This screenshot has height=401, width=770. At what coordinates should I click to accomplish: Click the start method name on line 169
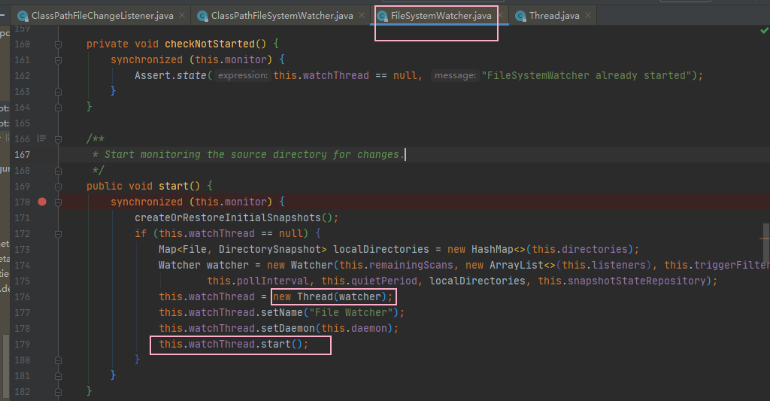pos(173,187)
